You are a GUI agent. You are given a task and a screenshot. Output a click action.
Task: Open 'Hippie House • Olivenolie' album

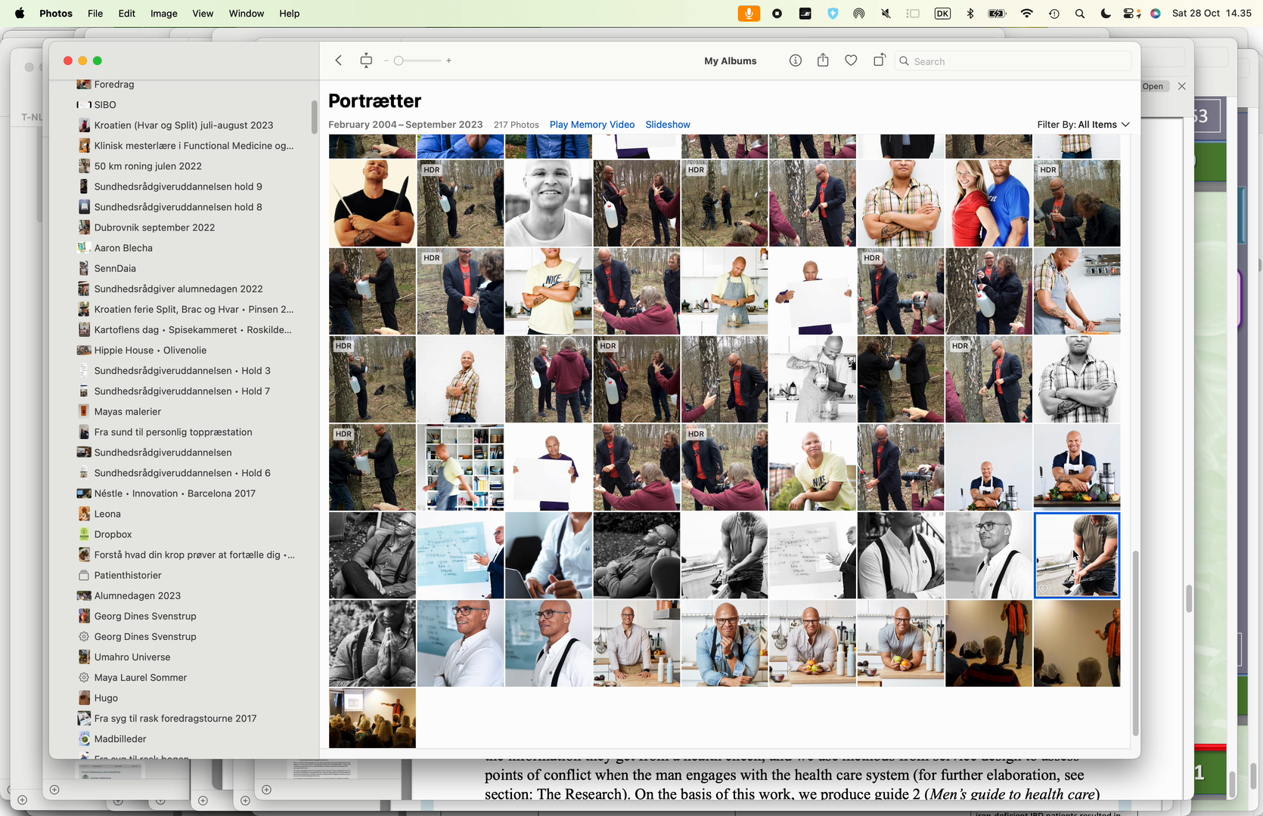pos(151,351)
